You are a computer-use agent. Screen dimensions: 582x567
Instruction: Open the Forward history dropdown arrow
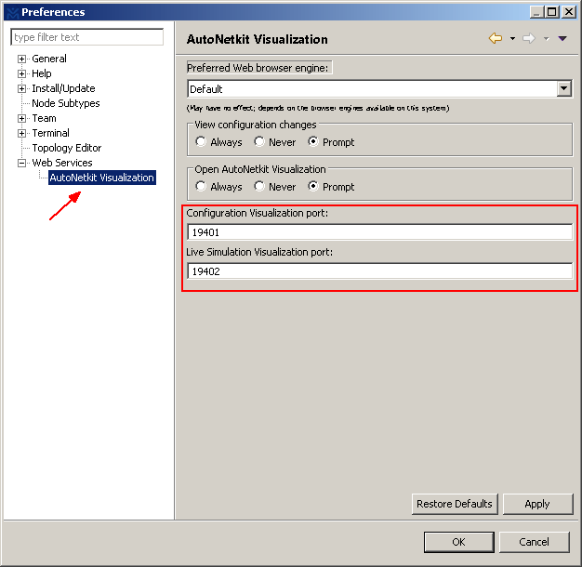coord(546,38)
